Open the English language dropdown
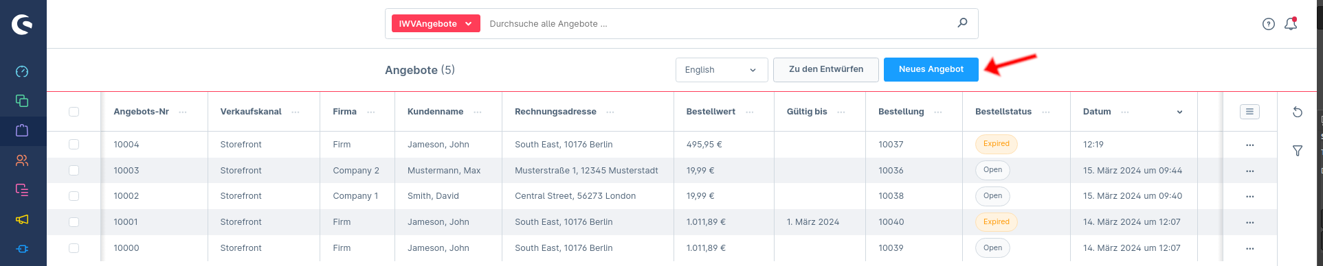This screenshot has width=1323, height=266. point(722,70)
